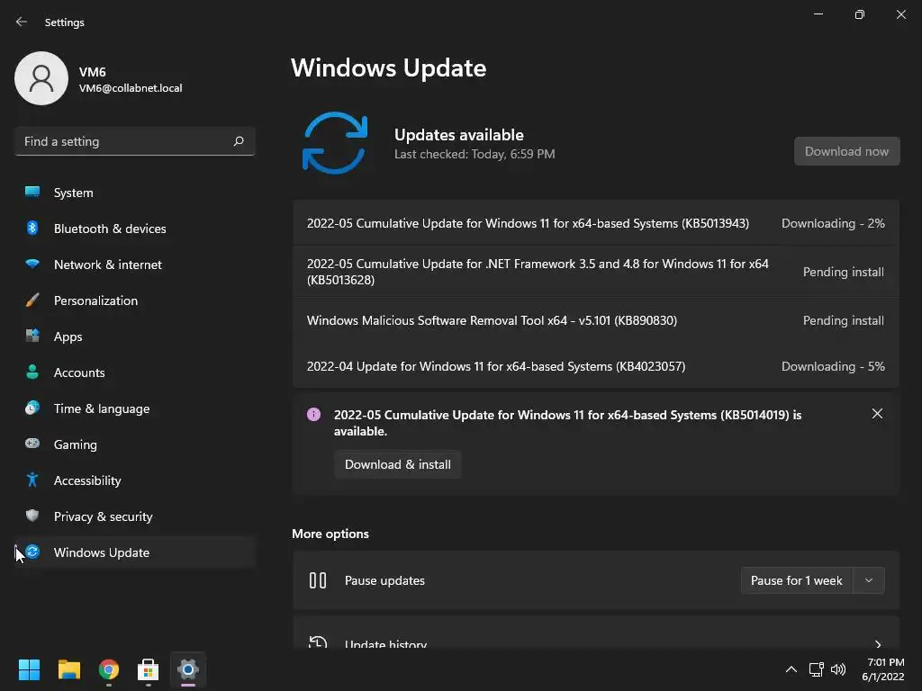Click the Wi-Fi icon beside Network & internet

pyautogui.click(x=32, y=264)
